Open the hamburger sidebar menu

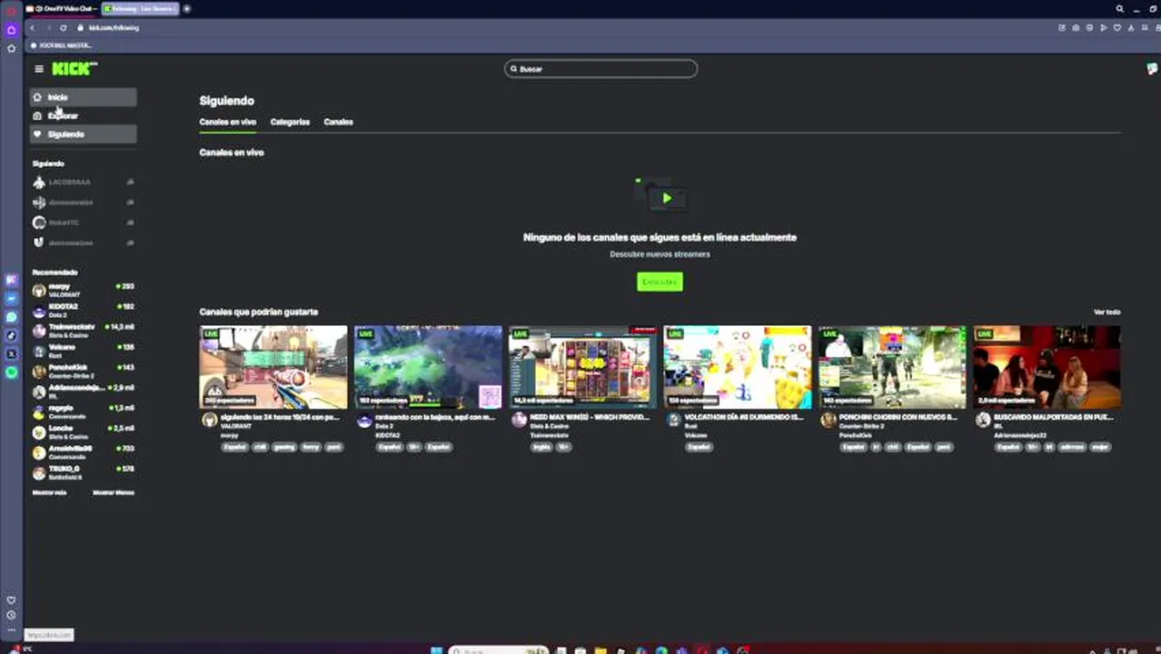(x=39, y=69)
